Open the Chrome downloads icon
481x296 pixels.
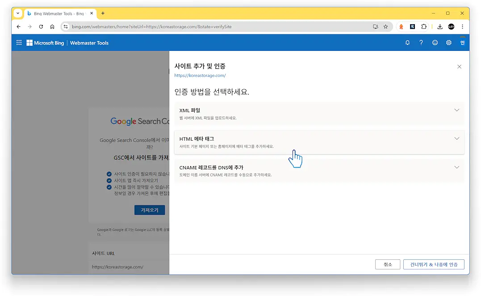439,26
